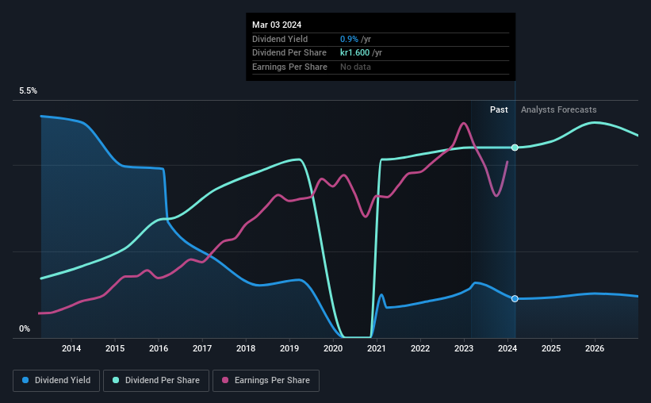
Task: Select the 2026 x-axis year label
Action: [595, 348]
